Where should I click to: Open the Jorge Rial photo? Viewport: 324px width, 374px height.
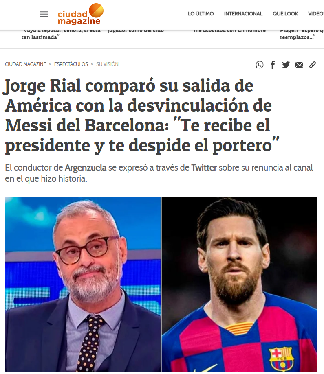coord(83,284)
